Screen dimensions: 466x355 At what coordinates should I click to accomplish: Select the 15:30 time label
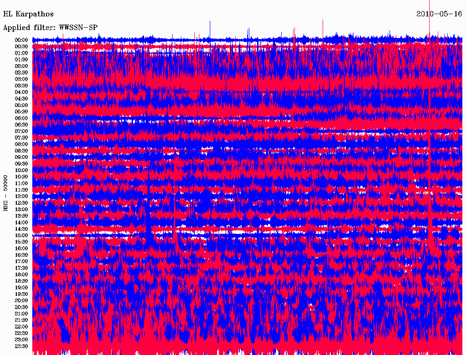point(21,242)
